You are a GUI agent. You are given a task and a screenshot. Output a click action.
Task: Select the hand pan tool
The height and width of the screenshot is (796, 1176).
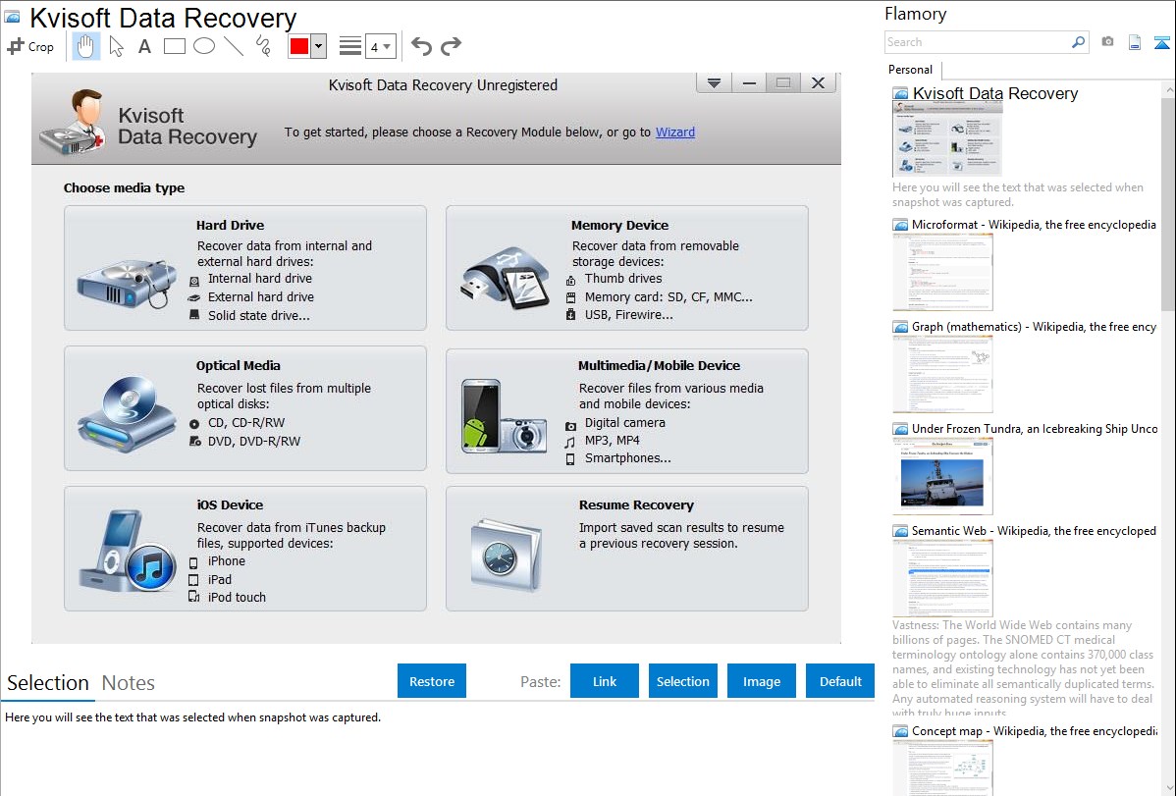tap(86, 46)
